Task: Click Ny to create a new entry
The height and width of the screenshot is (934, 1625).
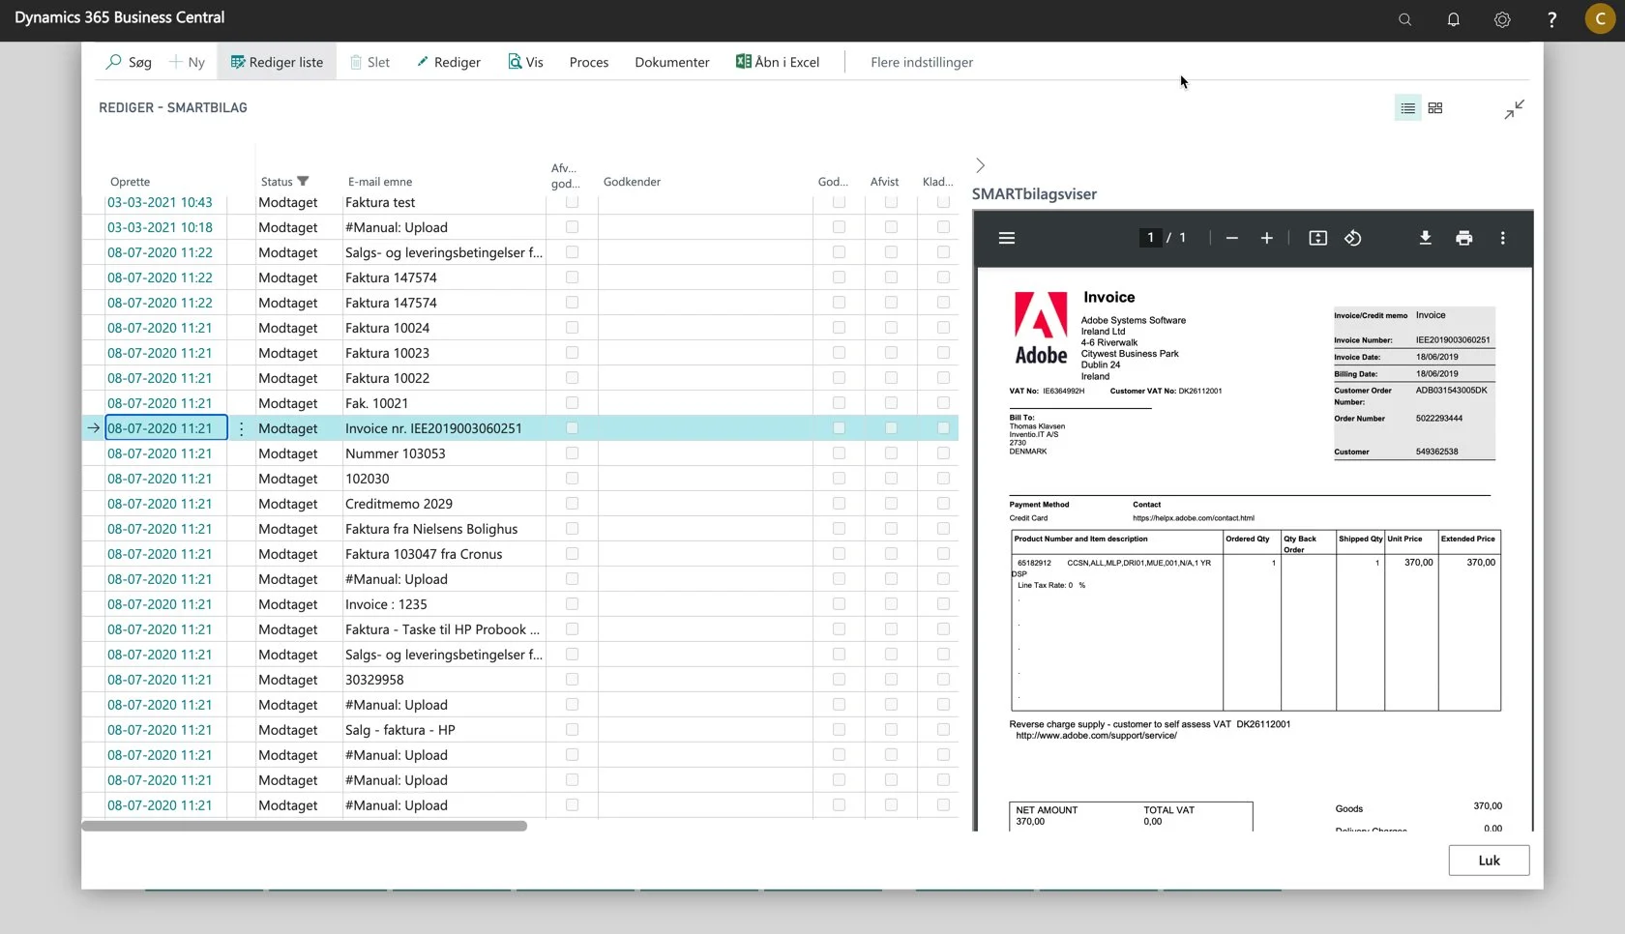Action: tap(187, 62)
